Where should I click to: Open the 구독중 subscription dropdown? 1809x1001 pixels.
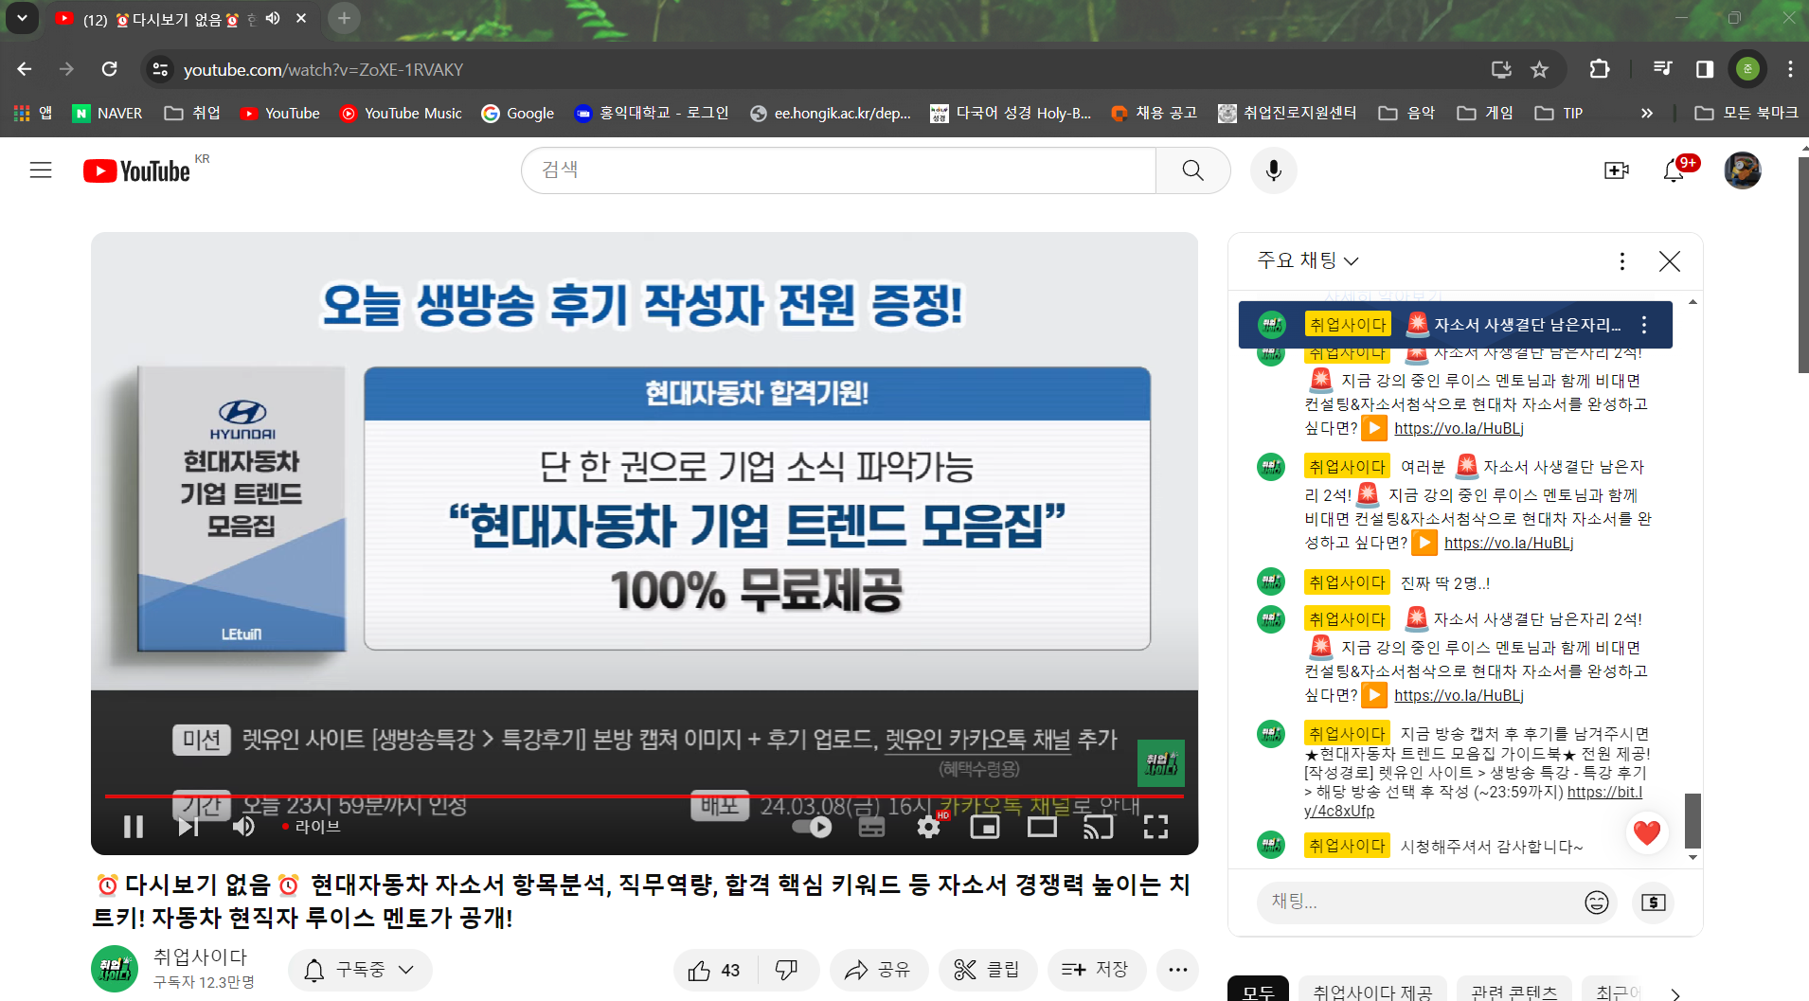pos(360,970)
